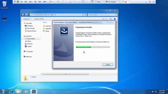
Task: Open the Windows Start button
Action: click(x=3, y=92)
